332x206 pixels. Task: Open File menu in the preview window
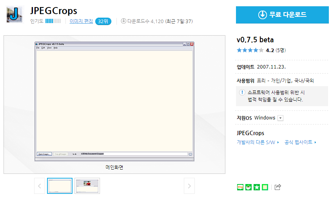[x=38, y=48]
